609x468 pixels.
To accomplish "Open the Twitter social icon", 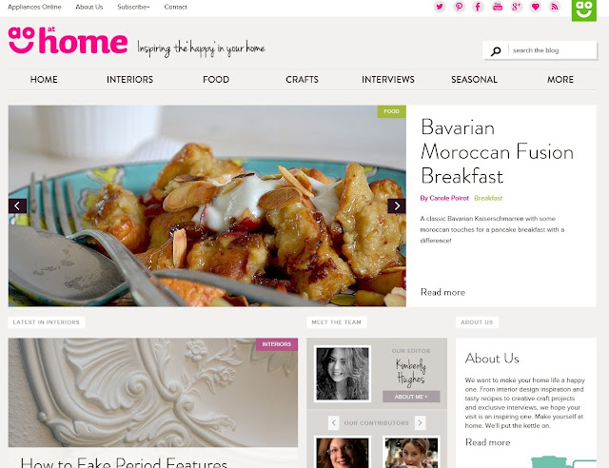I will click(x=440, y=7).
